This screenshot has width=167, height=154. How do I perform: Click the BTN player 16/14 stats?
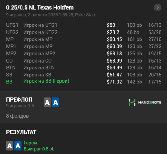click(x=155, y=68)
